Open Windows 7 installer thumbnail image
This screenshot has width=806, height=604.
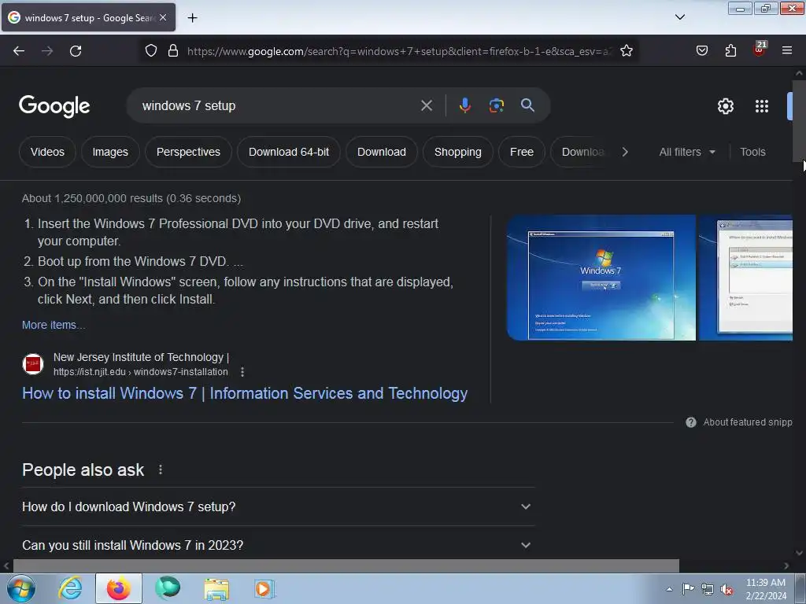click(x=601, y=278)
